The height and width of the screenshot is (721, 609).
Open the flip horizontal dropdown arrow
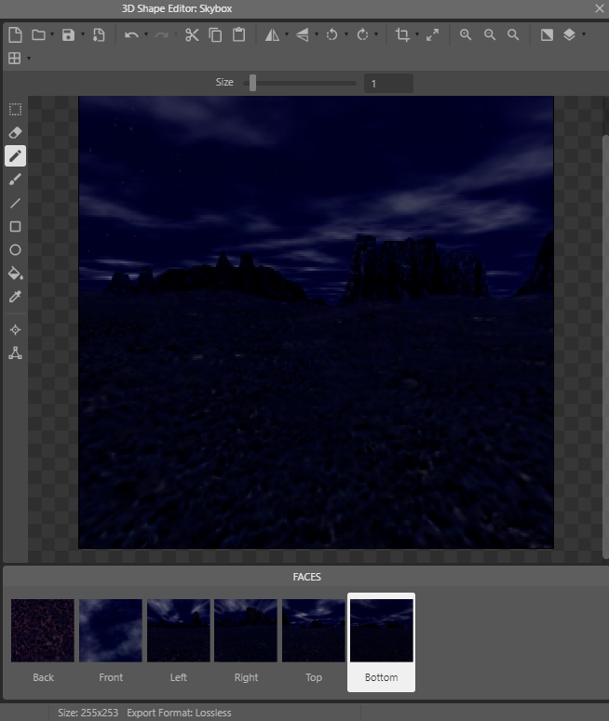287,34
